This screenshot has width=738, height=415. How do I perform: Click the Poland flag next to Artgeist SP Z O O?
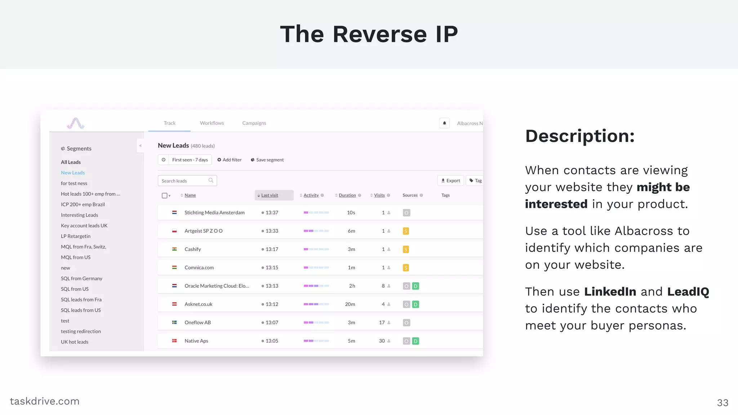[x=174, y=231]
